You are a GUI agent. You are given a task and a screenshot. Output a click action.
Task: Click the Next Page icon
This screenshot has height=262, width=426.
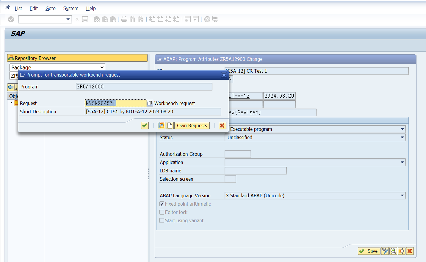[168, 19]
